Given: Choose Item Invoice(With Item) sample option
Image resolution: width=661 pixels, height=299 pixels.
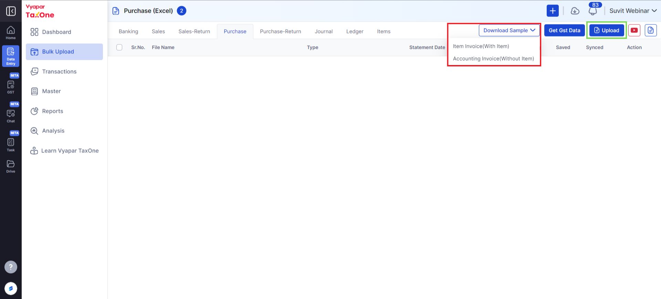Looking at the screenshot, I should 481,46.
